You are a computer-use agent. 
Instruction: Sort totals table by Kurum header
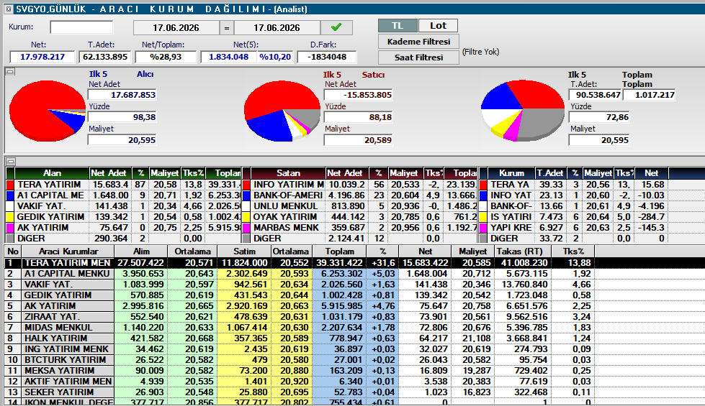click(511, 173)
